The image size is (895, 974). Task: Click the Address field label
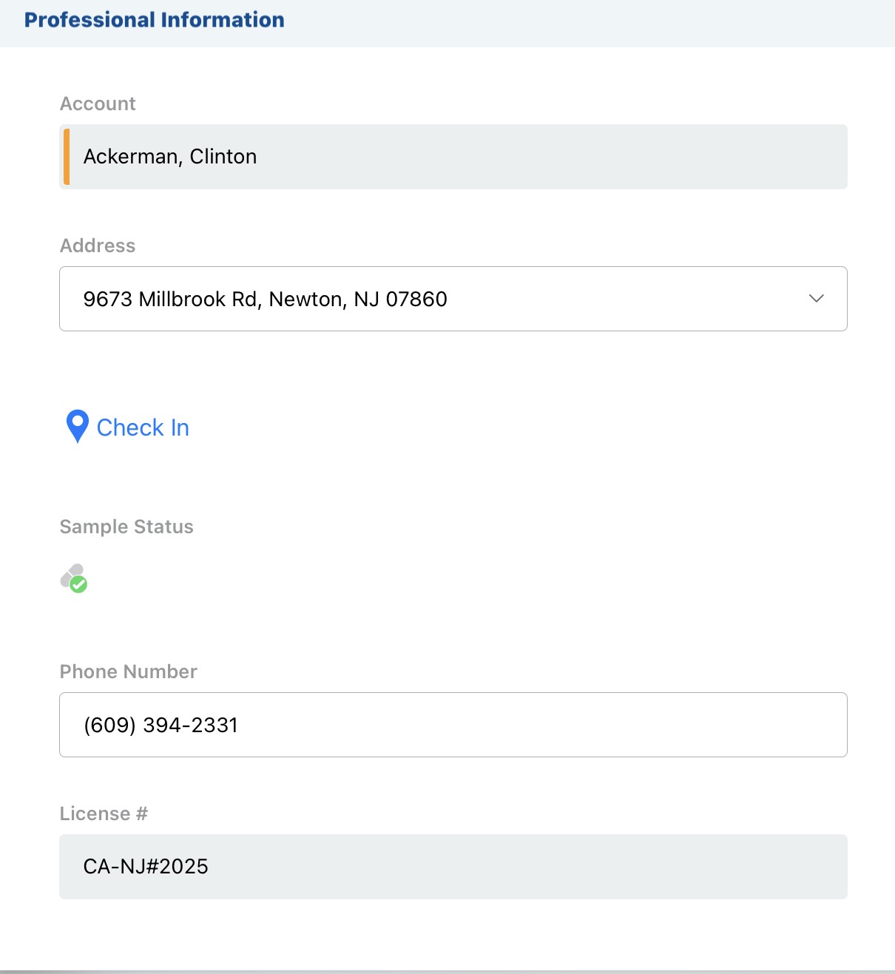98,246
